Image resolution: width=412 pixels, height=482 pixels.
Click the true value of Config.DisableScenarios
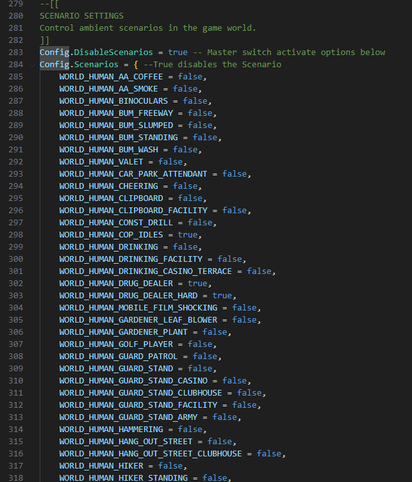178,52
